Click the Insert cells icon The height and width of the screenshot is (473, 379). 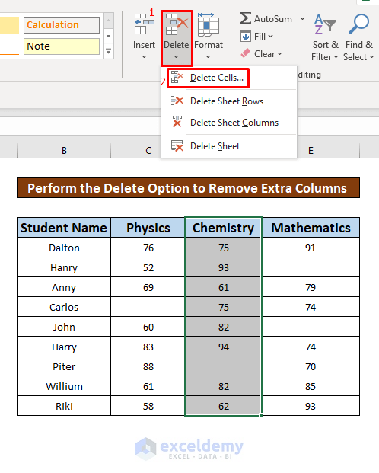point(144,24)
